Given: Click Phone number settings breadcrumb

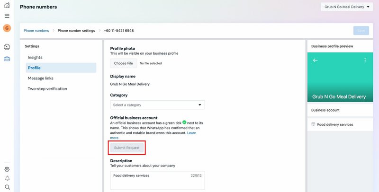Looking at the screenshot, I should pyautogui.click(x=76, y=31).
